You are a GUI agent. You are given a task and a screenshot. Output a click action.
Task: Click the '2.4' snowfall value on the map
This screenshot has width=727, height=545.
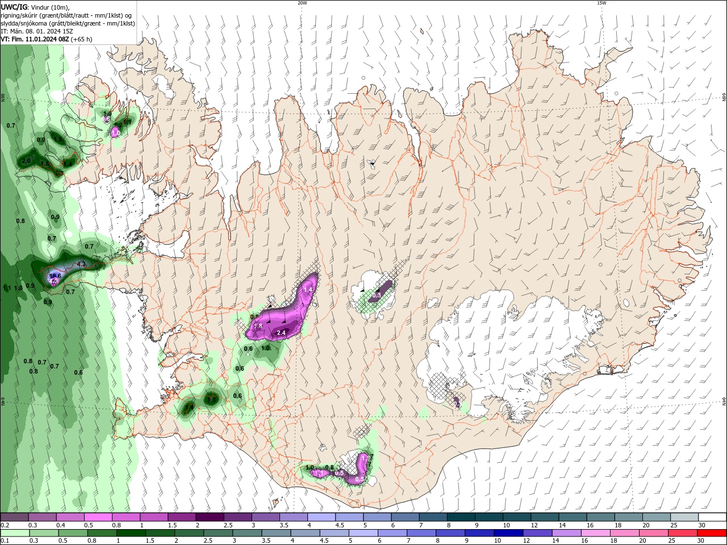[x=281, y=333]
